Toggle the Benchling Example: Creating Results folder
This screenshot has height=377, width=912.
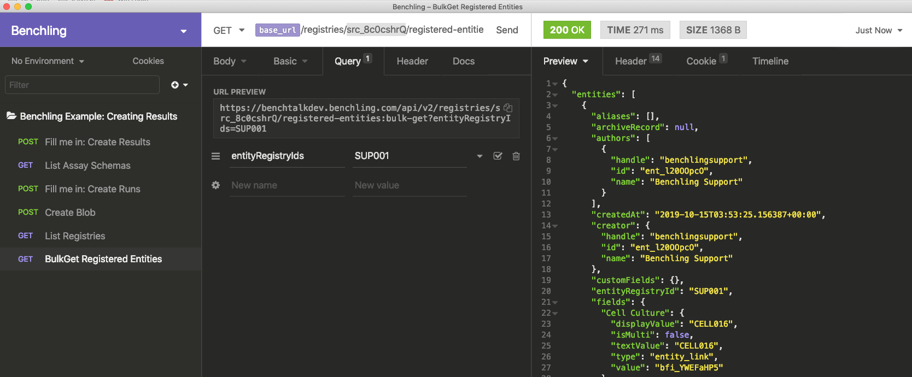coord(92,116)
